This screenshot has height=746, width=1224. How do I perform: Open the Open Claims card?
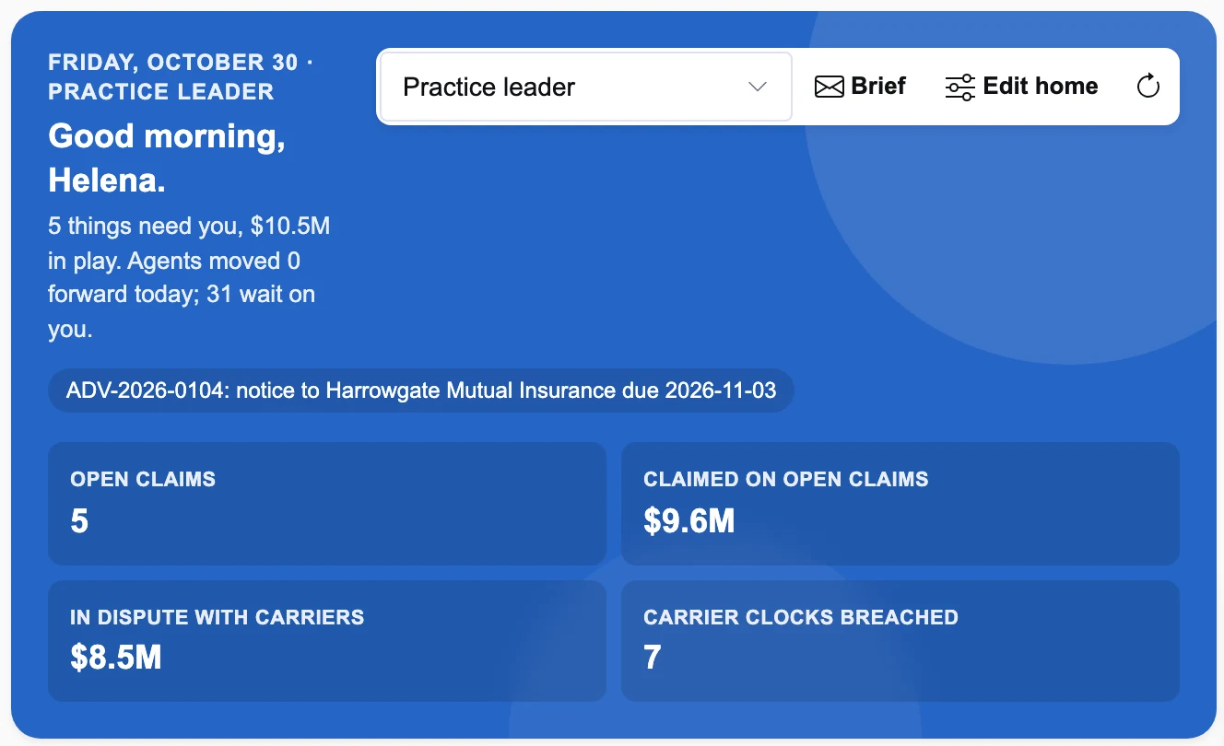click(327, 504)
